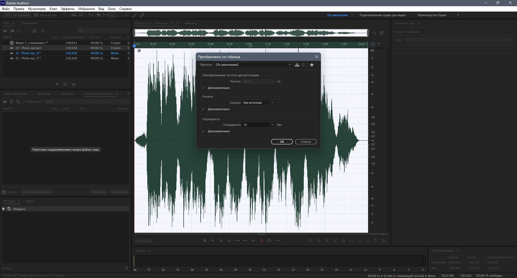Add preset to favorites with star icon
Viewport: 517px width, 278px height.
[312, 65]
